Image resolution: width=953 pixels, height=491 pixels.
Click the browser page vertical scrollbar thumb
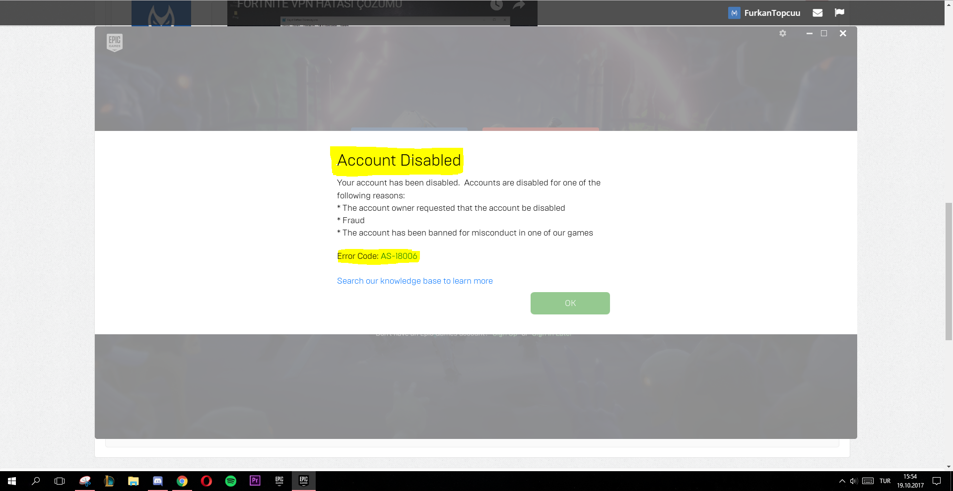pos(949,271)
